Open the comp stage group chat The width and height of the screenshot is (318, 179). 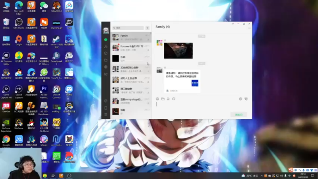(131, 101)
